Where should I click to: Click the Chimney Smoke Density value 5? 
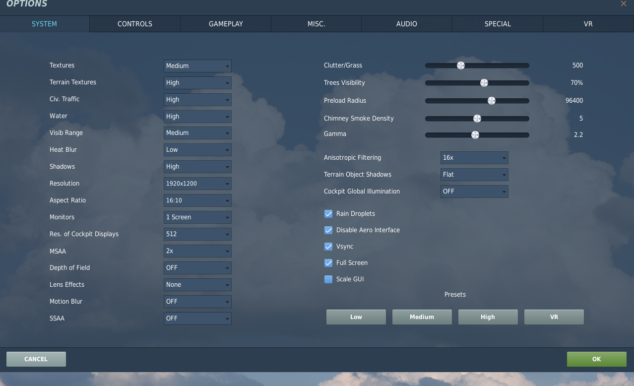(581, 119)
